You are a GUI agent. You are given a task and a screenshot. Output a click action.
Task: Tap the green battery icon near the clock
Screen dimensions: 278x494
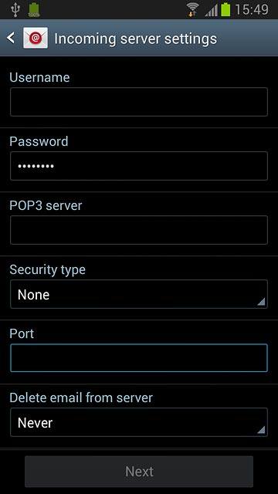tap(225, 9)
